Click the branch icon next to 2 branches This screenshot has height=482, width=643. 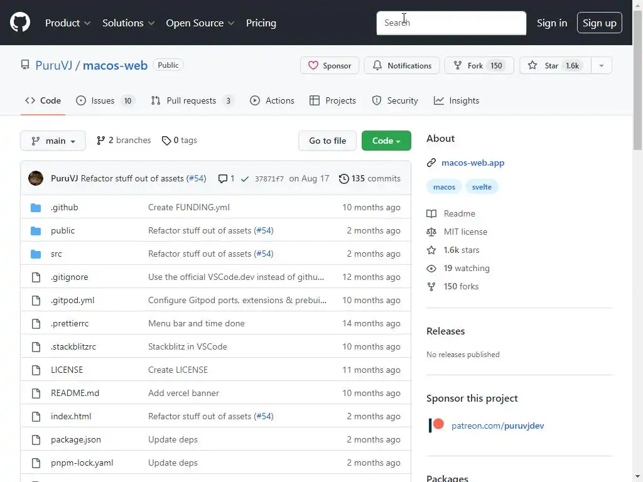pos(100,141)
